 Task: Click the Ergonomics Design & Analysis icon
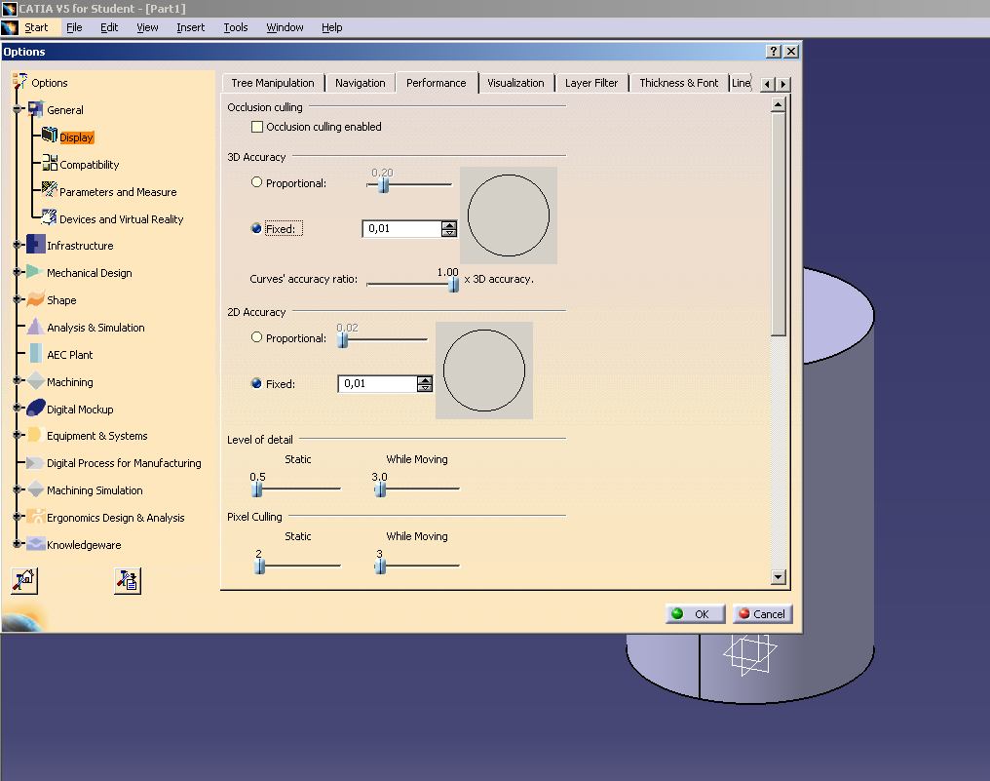pyautogui.click(x=36, y=516)
